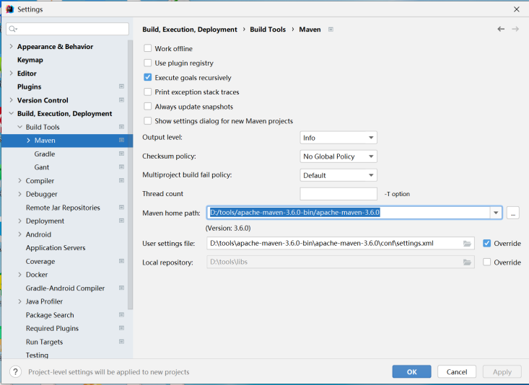Click the Maven home path text field
This screenshot has height=385, width=529.
click(349, 213)
